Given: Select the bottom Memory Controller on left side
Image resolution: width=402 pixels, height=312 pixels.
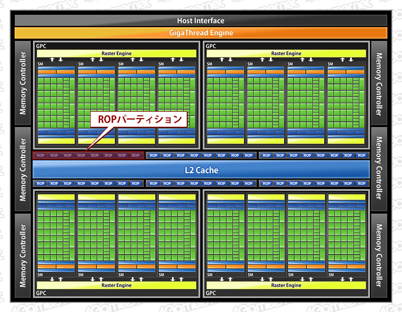Looking at the screenshot, I should 23,256.
